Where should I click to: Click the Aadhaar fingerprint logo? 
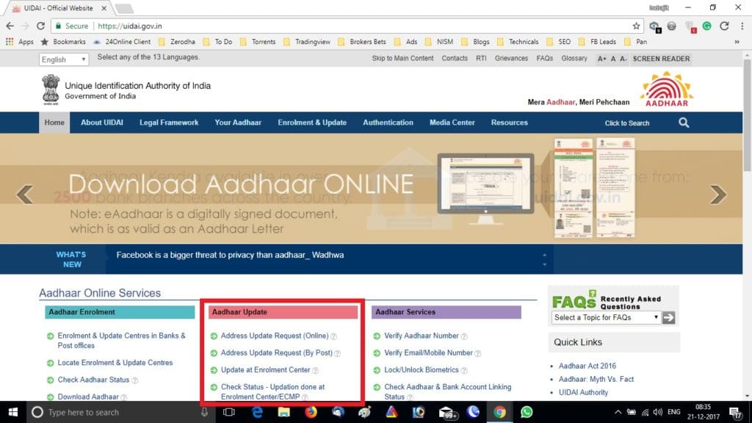pyautogui.click(x=665, y=89)
